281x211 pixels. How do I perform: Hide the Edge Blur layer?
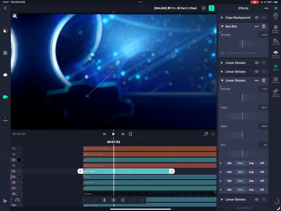coord(14,183)
